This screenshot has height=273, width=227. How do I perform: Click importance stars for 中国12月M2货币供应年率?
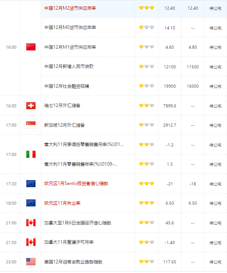[x=146, y=8]
